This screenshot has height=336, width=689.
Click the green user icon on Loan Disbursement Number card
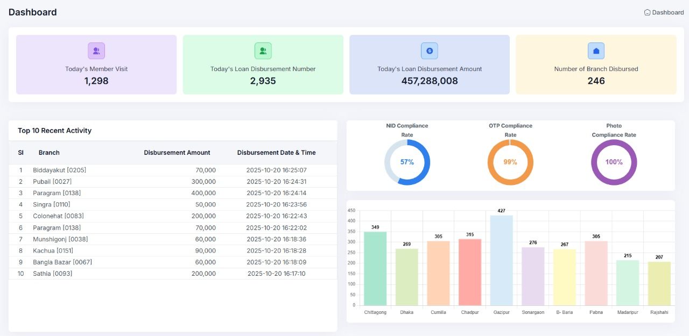[x=263, y=51]
